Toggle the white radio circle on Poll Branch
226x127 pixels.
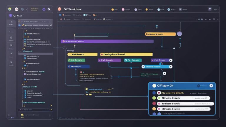point(171,60)
